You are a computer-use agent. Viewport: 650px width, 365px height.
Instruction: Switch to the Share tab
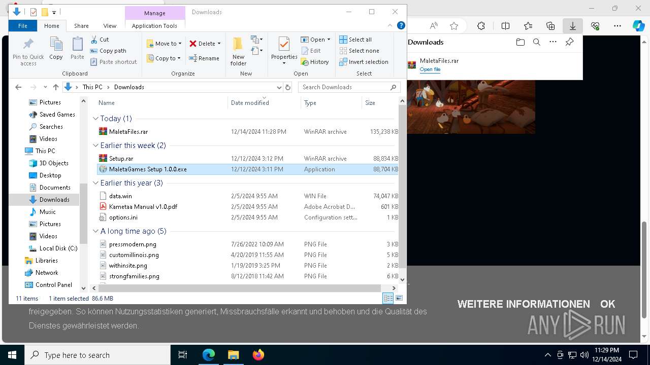(x=81, y=26)
